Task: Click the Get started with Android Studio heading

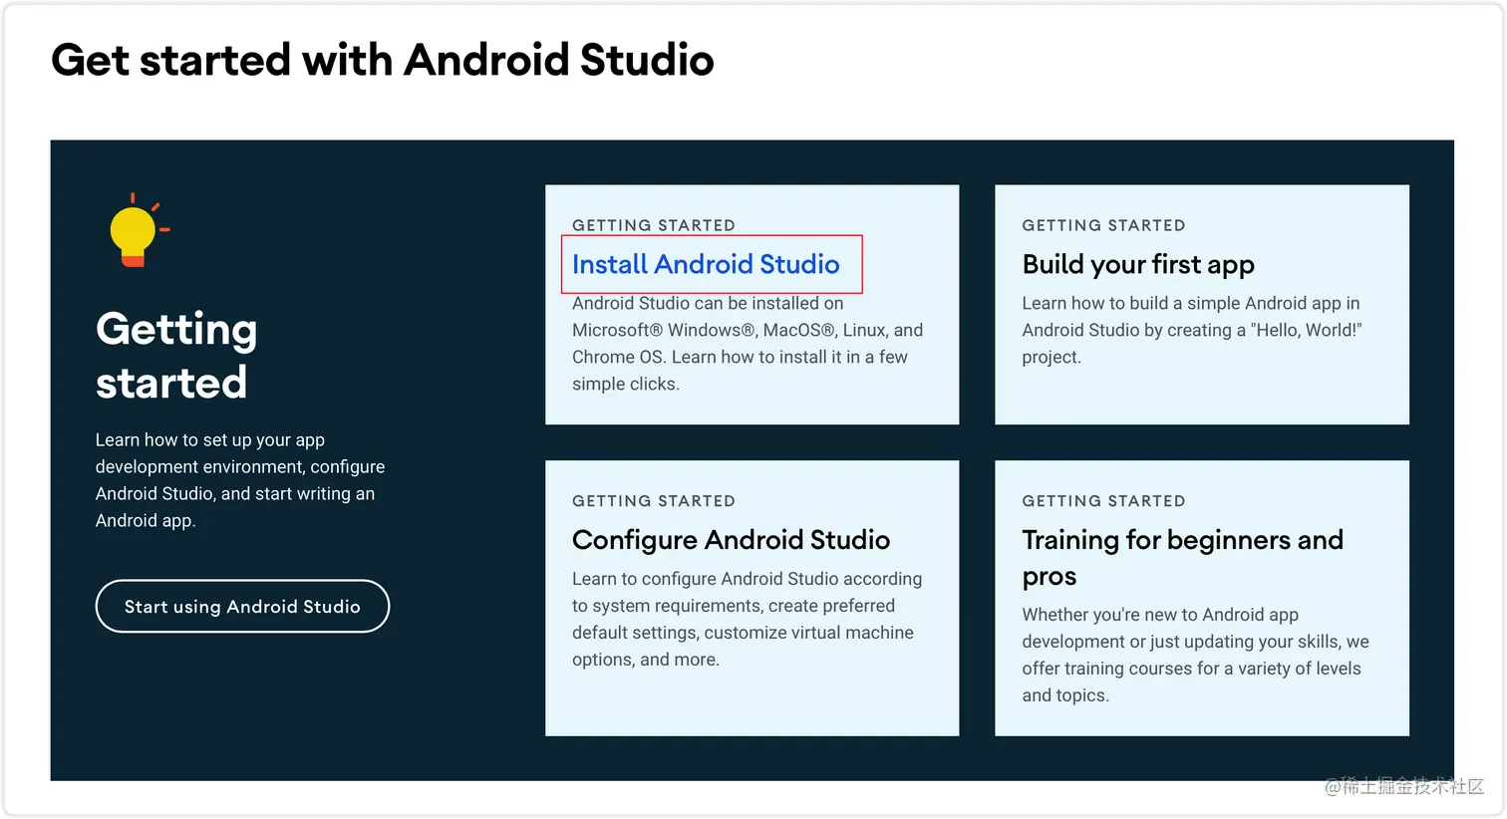Action: 383,60
